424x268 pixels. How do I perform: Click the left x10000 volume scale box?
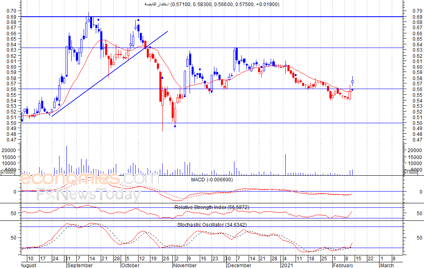[8, 172]
